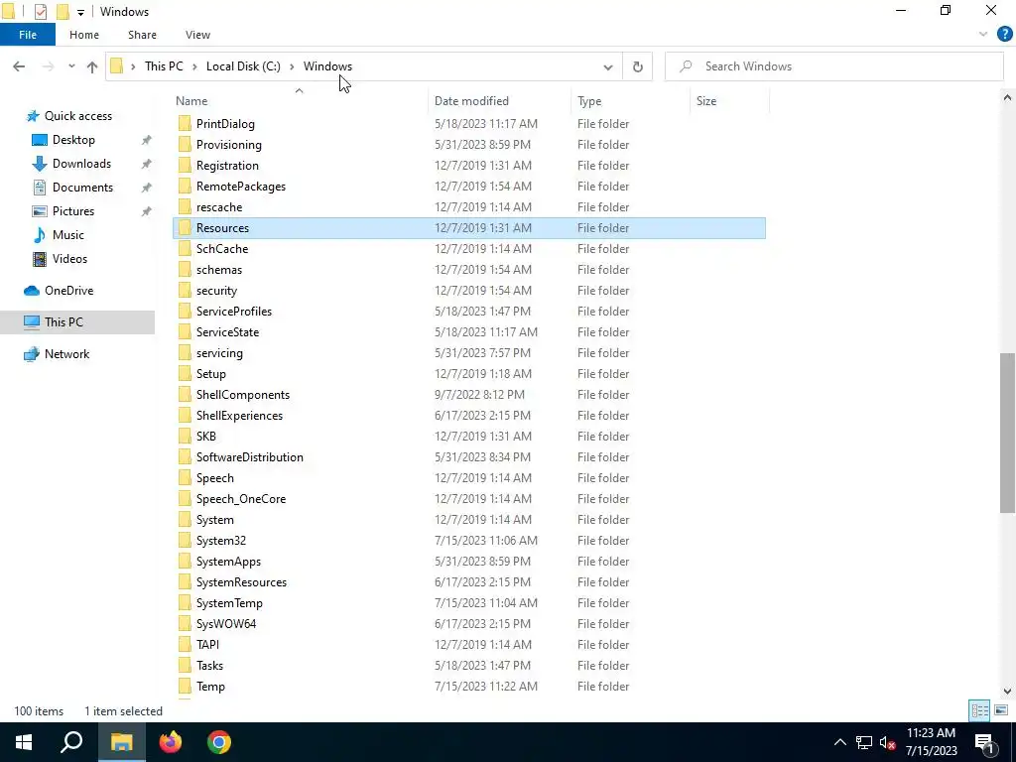Viewport: 1016px width, 762px height.
Task: Select the SoftwareDistribution folder icon
Action: tap(185, 456)
